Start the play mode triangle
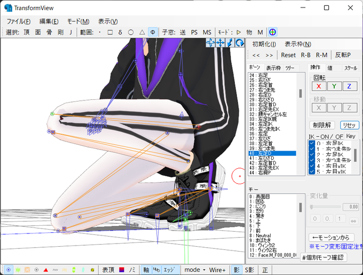Viewport: 363px width, 275px height. [239, 32]
